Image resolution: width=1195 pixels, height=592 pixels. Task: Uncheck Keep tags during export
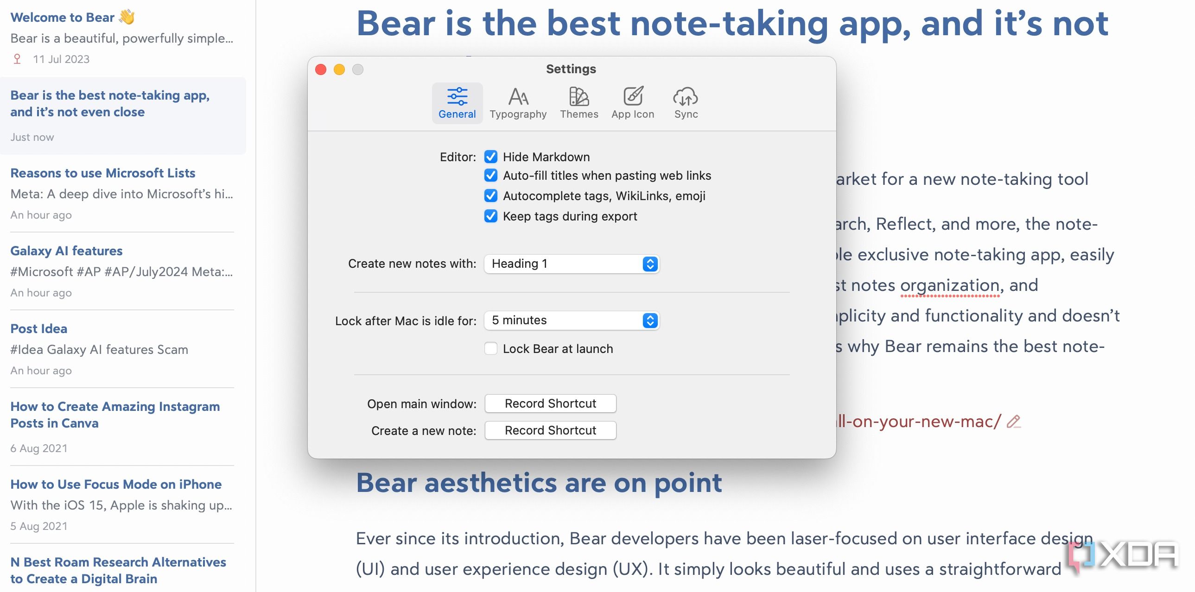(x=491, y=216)
